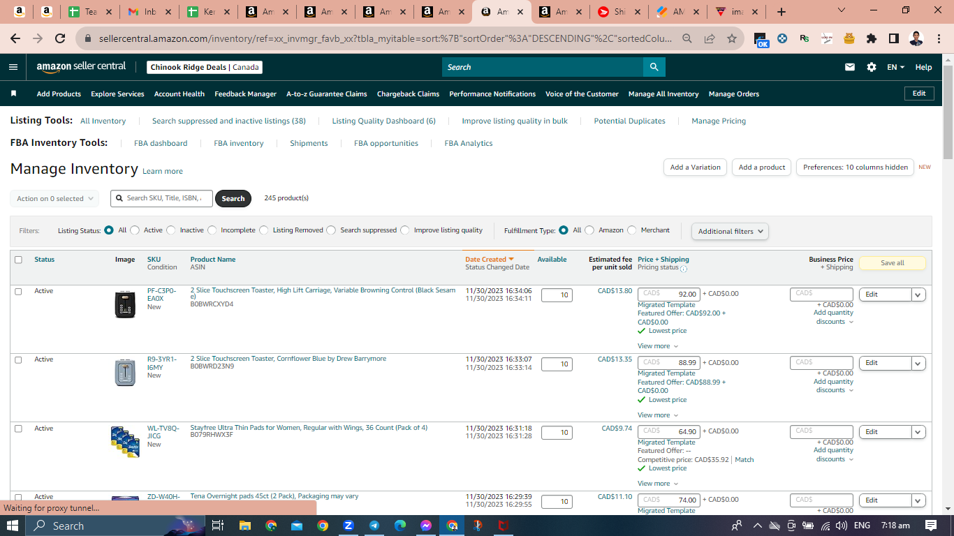Reload the page with the refresh icon
This screenshot has height=536, width=954.
60,39
